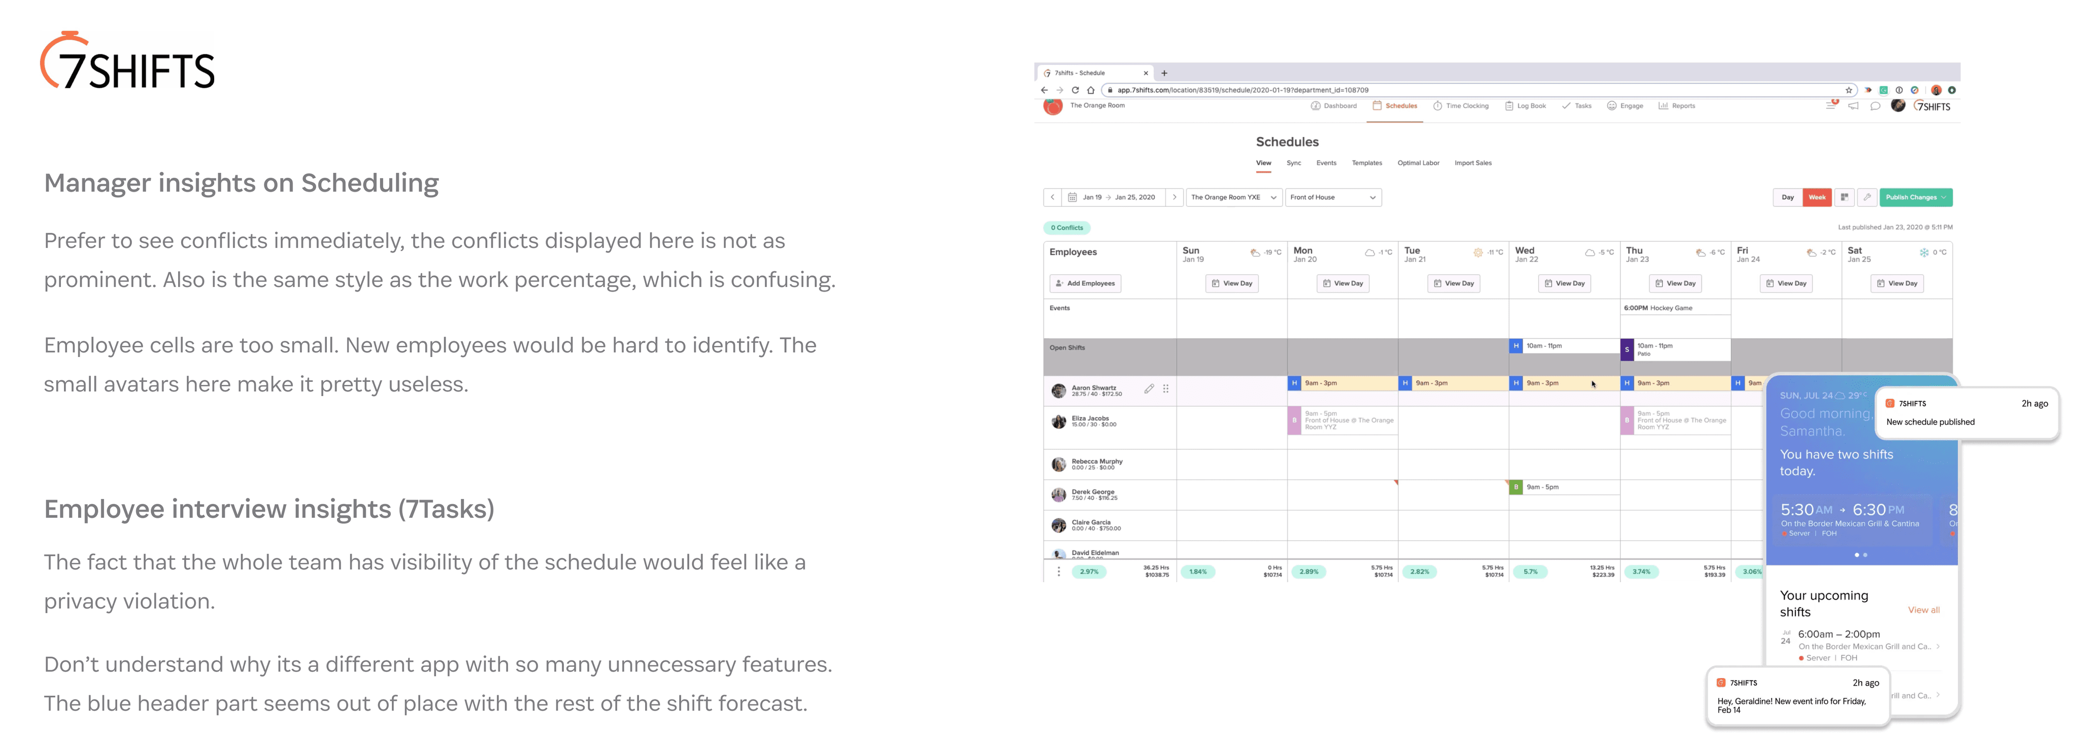This screenshot has width=2079, height=745.
Task: Click the announcements megaphone icon
Action: pyautogui.click(x=1853, y=107)
